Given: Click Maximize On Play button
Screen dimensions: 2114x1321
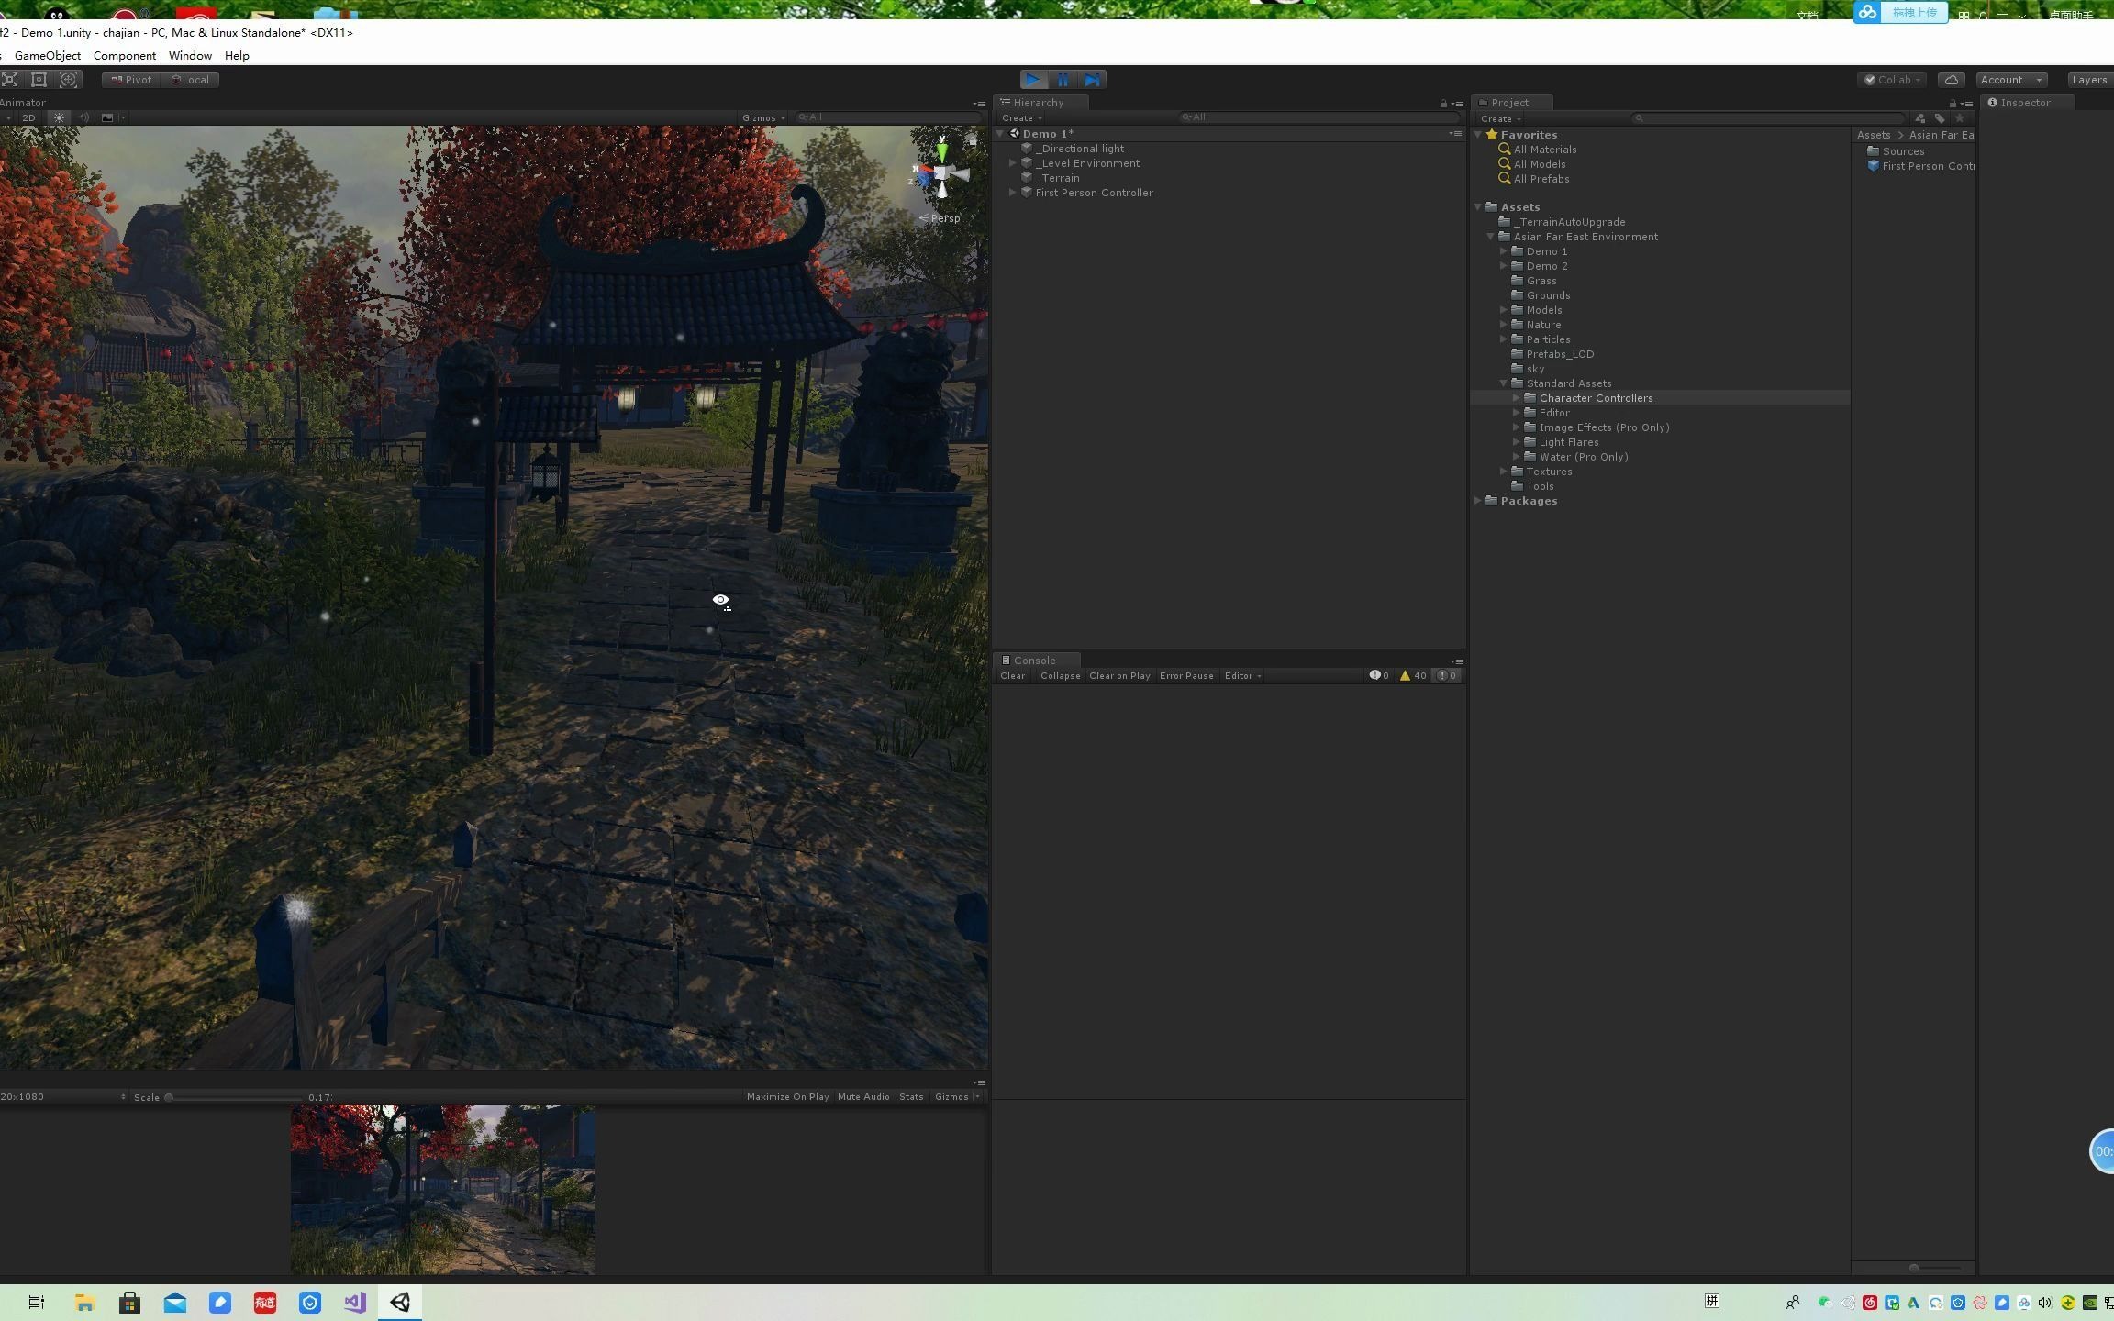Looking at the screenshot, I should [x=787, y=1097].
